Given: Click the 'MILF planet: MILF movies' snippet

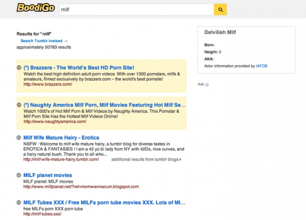Looking at the screenshot, I should 48,181.
